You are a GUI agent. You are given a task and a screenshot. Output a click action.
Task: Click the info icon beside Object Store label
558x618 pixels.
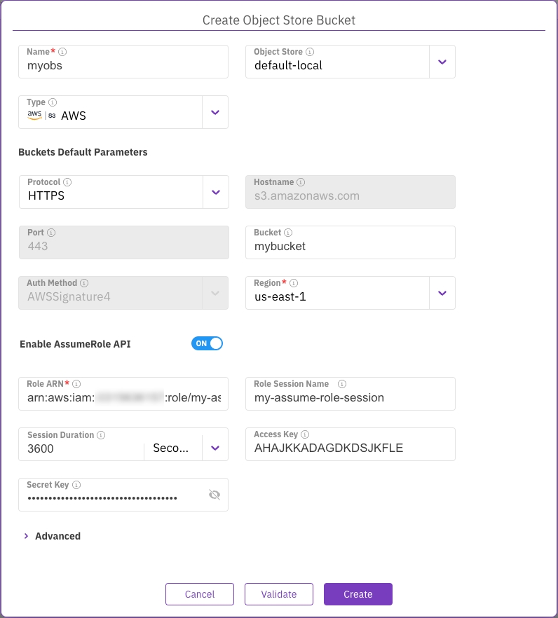point(310,52)
